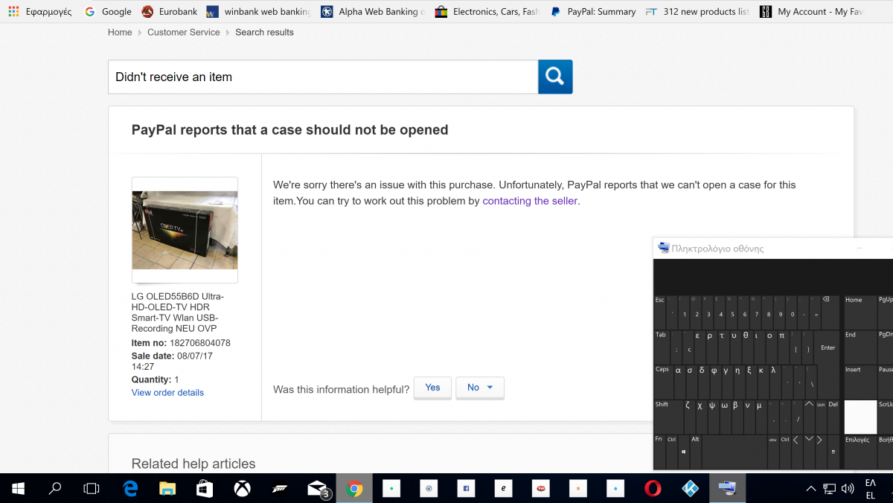Click item number 182706804078 text
This screenshot has width=893, height=503.
200,343
